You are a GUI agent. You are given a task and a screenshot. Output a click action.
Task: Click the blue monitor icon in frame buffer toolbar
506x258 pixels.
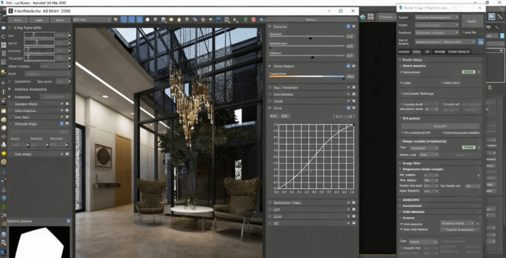coord(219,20)
